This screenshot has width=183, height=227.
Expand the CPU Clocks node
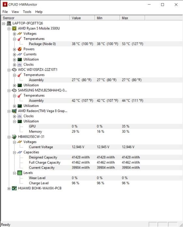click(14, 65)
